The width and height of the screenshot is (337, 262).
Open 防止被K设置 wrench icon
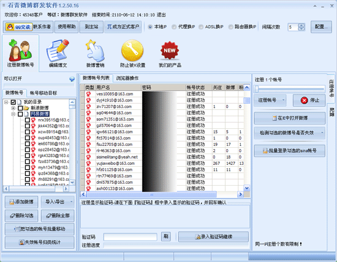pyautogui.click(x=132, y=51)
